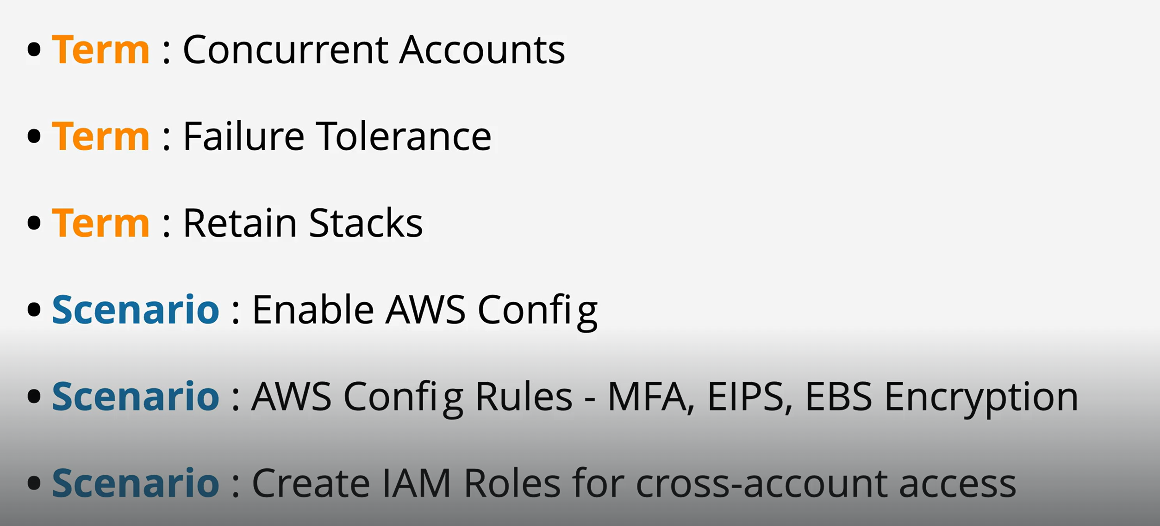Click the bullet point beside Concurrent Accounts
Image resolution: width=1160 pixels, height=526 pixels.
click(34, 49)
